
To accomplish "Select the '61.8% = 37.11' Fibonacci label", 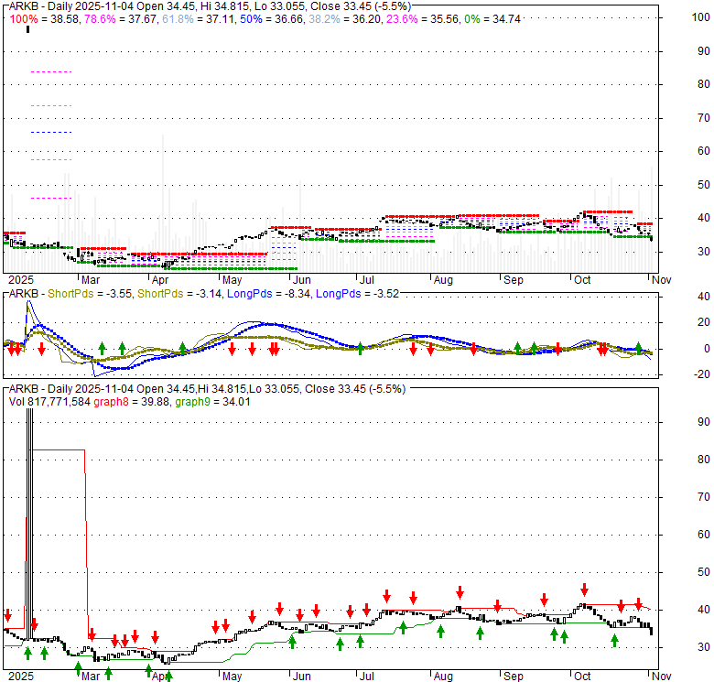I will [197, 19].
